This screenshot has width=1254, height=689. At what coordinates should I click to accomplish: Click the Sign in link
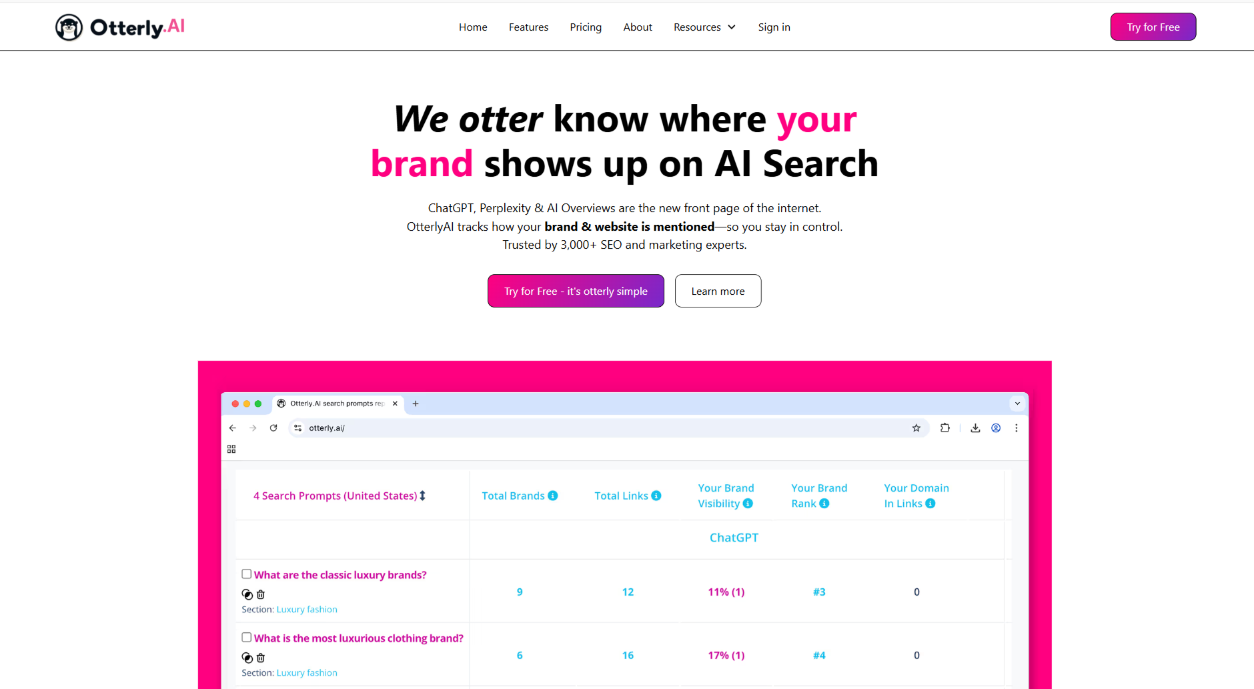(774, 27)
